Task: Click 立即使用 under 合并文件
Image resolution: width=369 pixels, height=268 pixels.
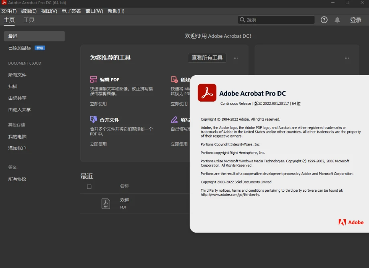Action: [98, 144]
